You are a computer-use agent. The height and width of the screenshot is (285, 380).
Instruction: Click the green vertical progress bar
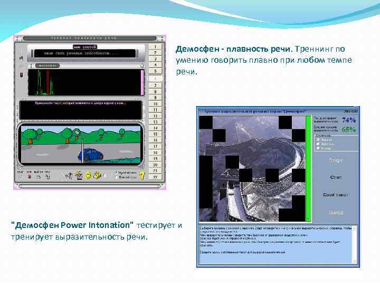(308, 169)
